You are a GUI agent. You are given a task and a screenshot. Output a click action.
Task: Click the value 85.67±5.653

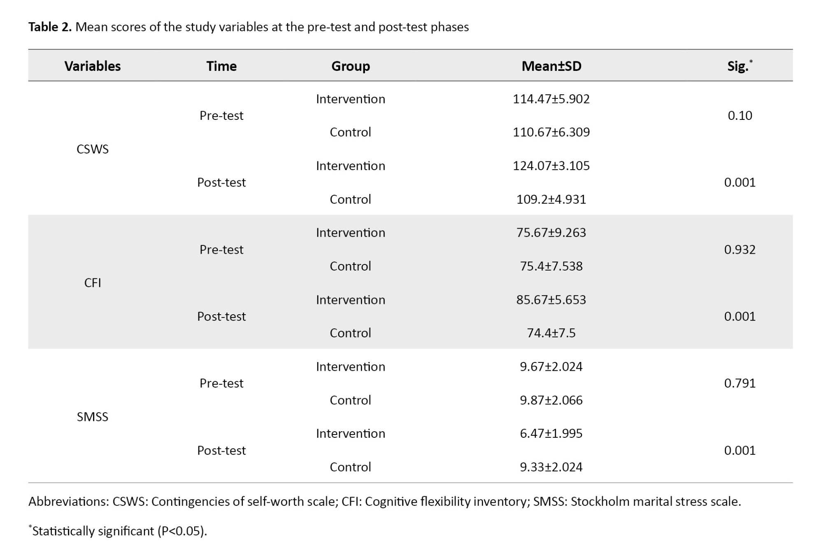coord(551,300)
